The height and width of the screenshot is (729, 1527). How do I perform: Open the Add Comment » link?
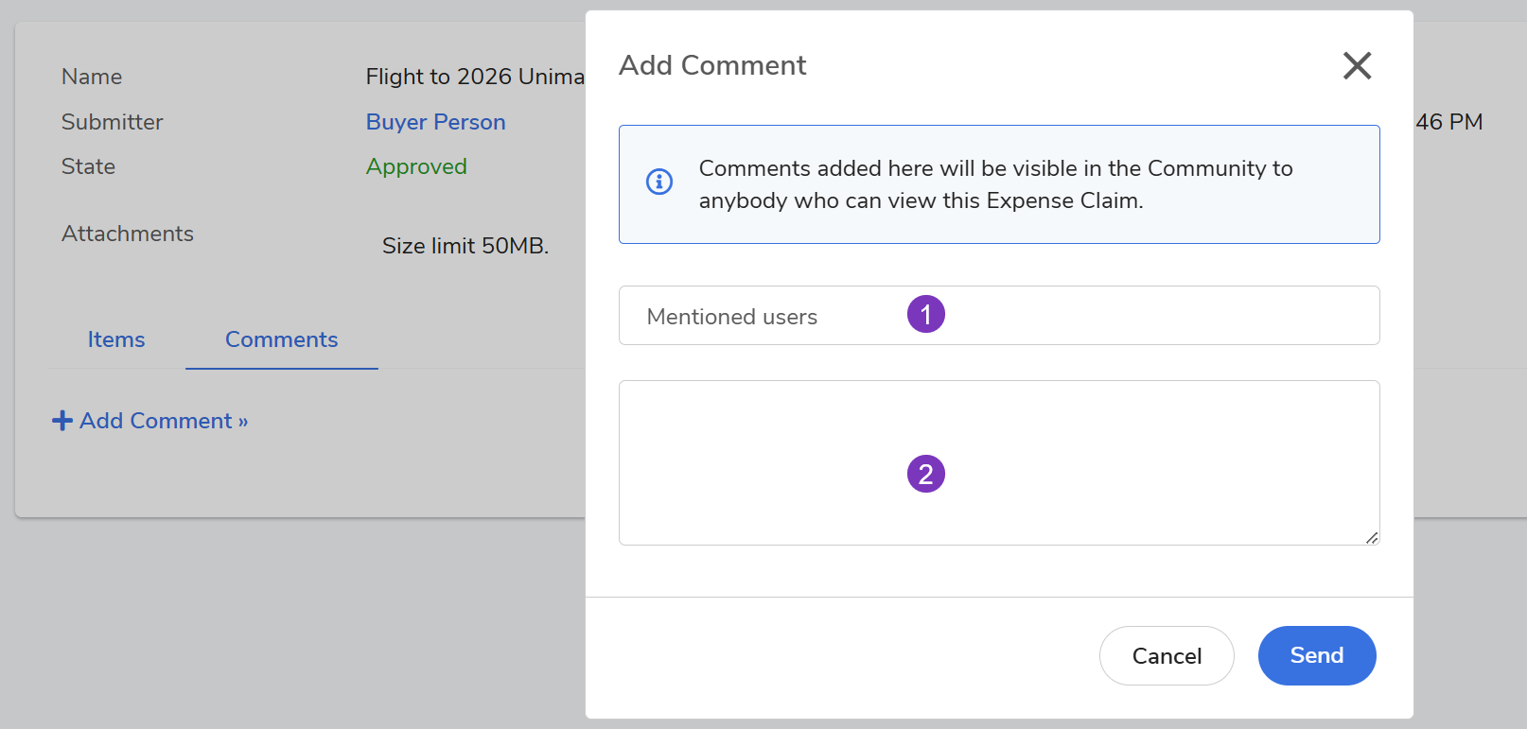(x=163, y=421)
